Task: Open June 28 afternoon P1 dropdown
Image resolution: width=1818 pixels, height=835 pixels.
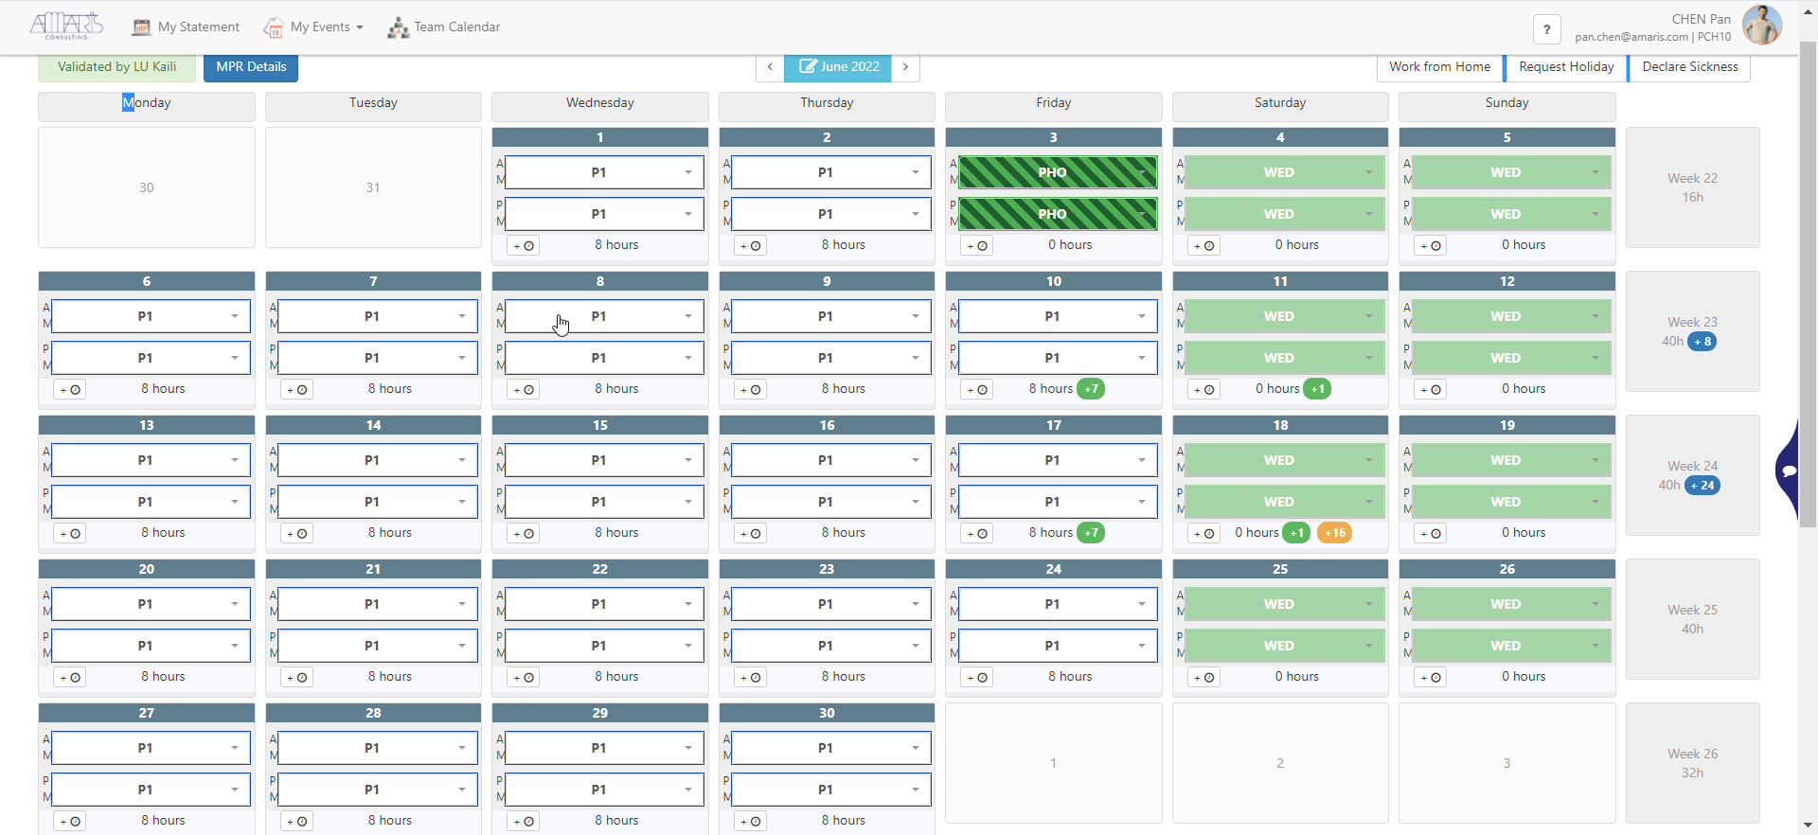Action: click(x=378, y=790)
